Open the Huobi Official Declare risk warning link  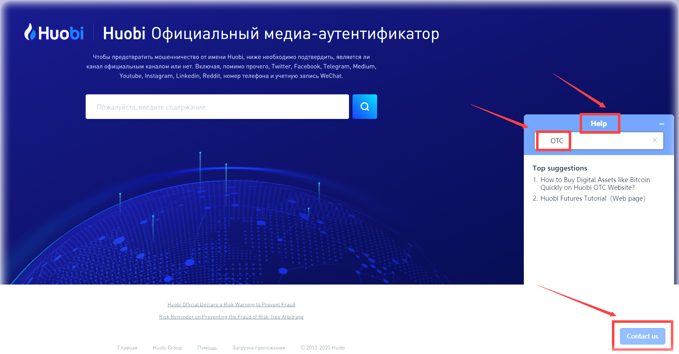(231, 305)
